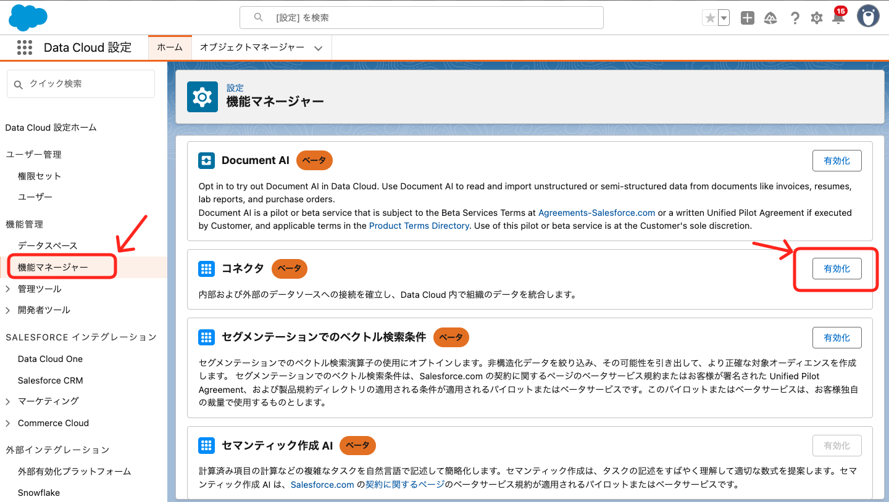Focus the クイック検索 sidebar field

coord(81,84)
